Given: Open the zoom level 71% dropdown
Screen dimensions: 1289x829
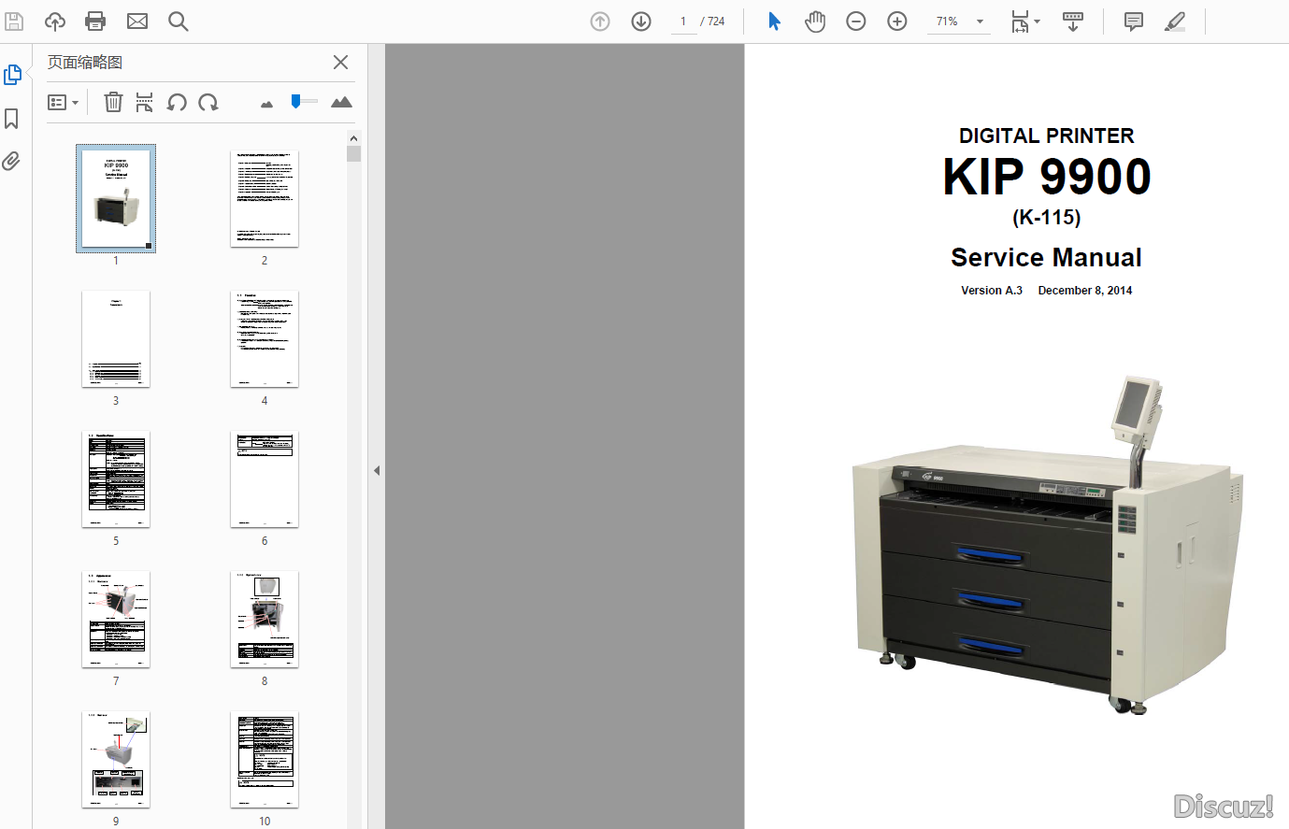Looking at the screenshot, I should [980, 21].
